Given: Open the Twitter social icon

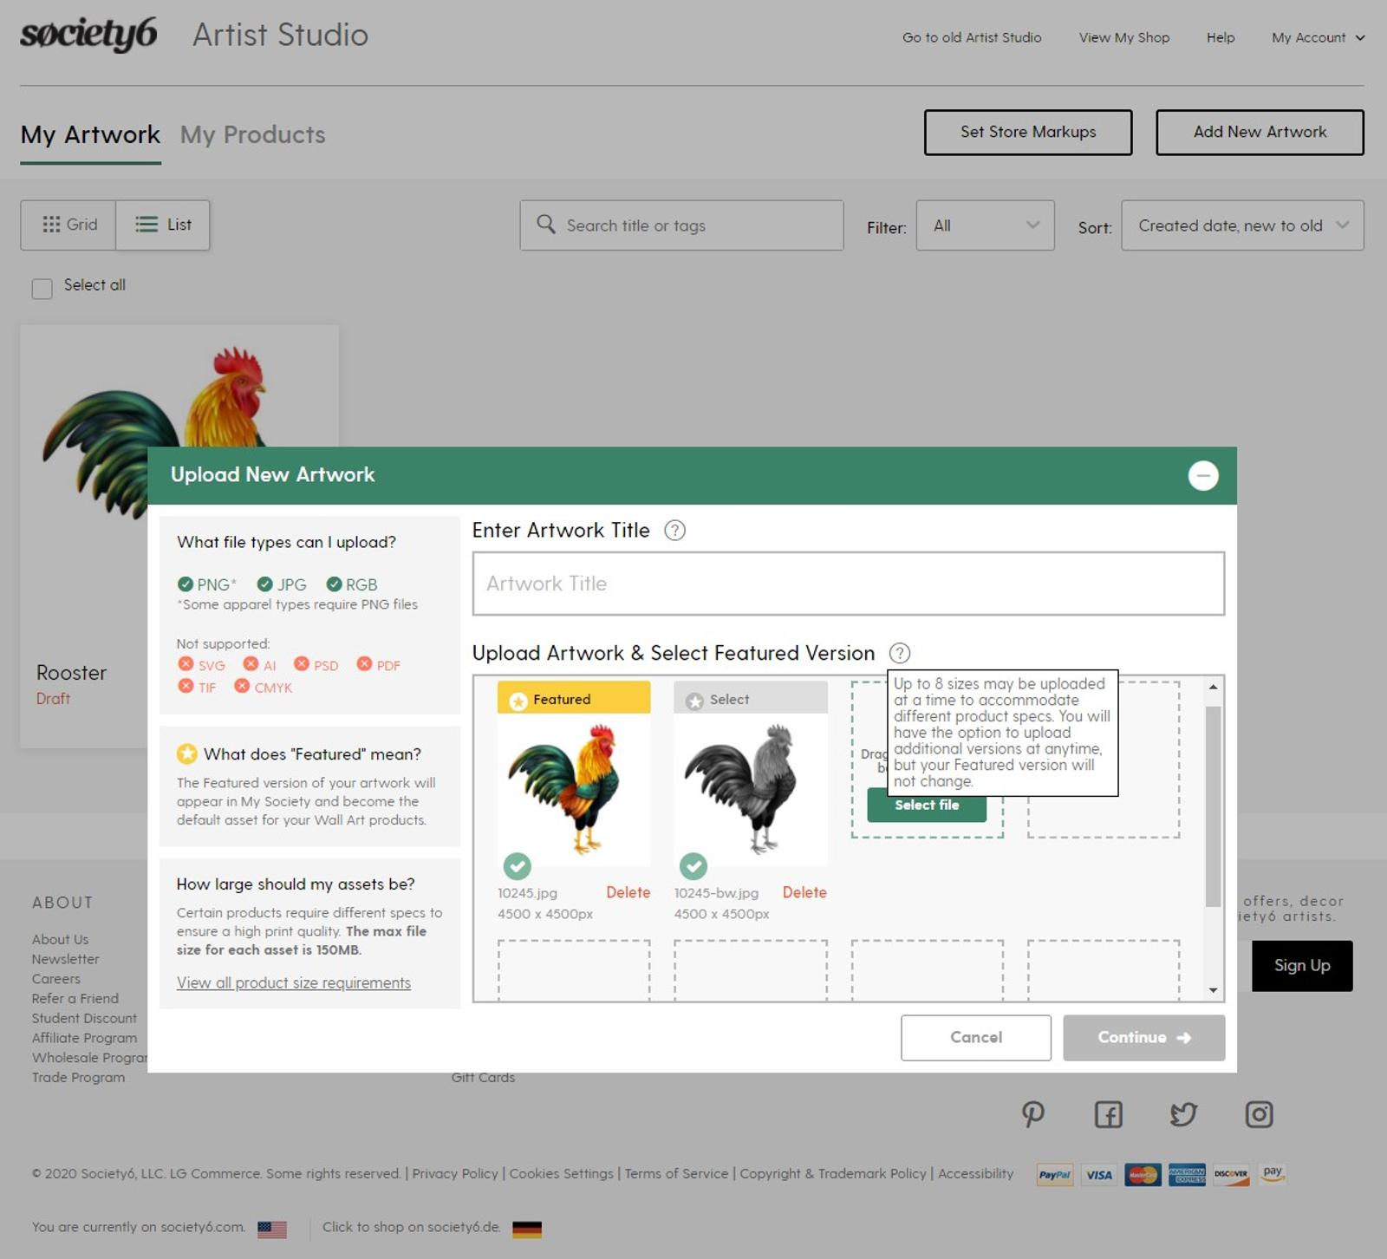Looking at the screenshot, I should (1183, 1114).
